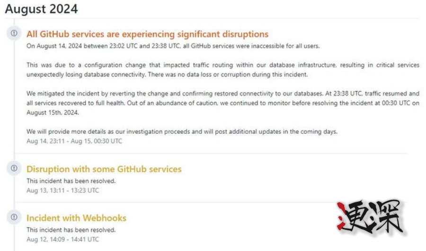Click the 'Aug 14, 23:11 - Aug 15, 00:30 UTC' timestamp
426x251 pixels.
(x=74, y=141)
